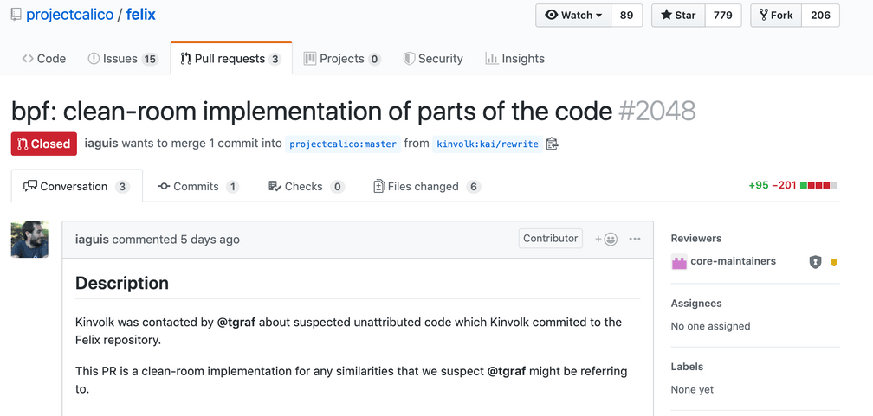Click the 'None yet' labels text
Viewport: 873px width, 416px height.
pyautogui.click(x=692, y=389)
